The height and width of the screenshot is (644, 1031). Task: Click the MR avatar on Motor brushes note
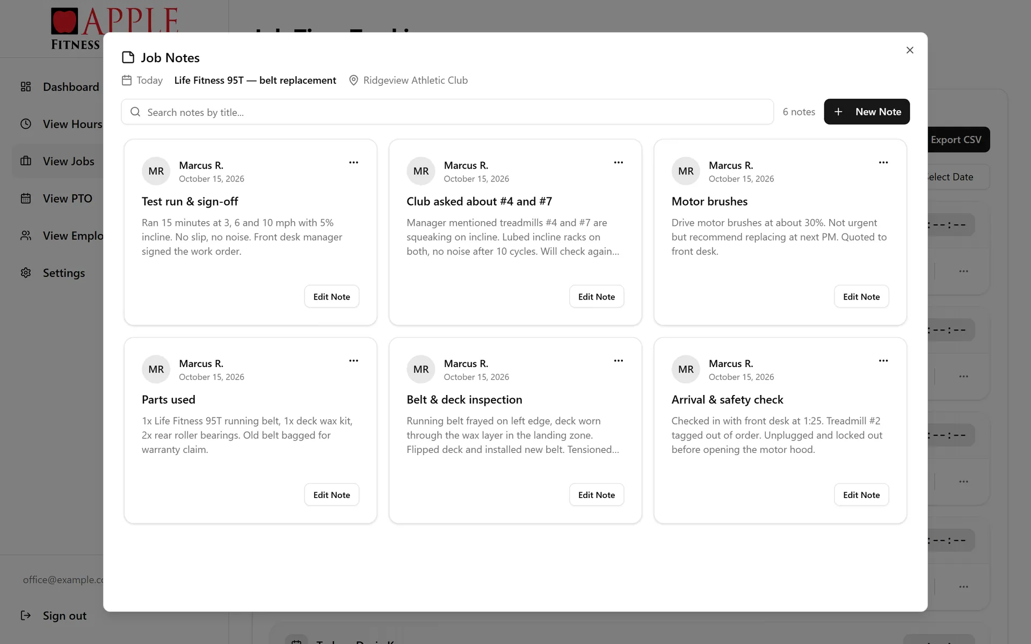point(686,171)
